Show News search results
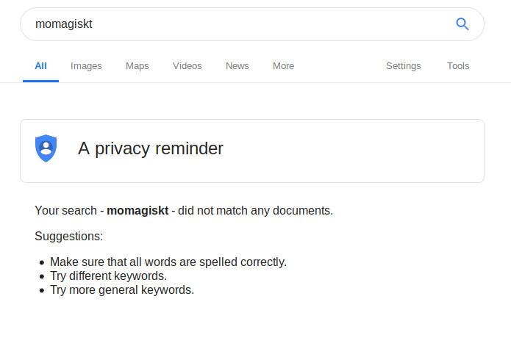The width and height of the screenshot is (511, 349). coord(237,66)
